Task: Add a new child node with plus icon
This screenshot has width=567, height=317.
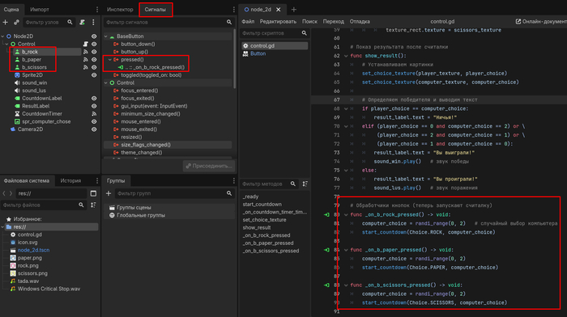Action: 5,23
